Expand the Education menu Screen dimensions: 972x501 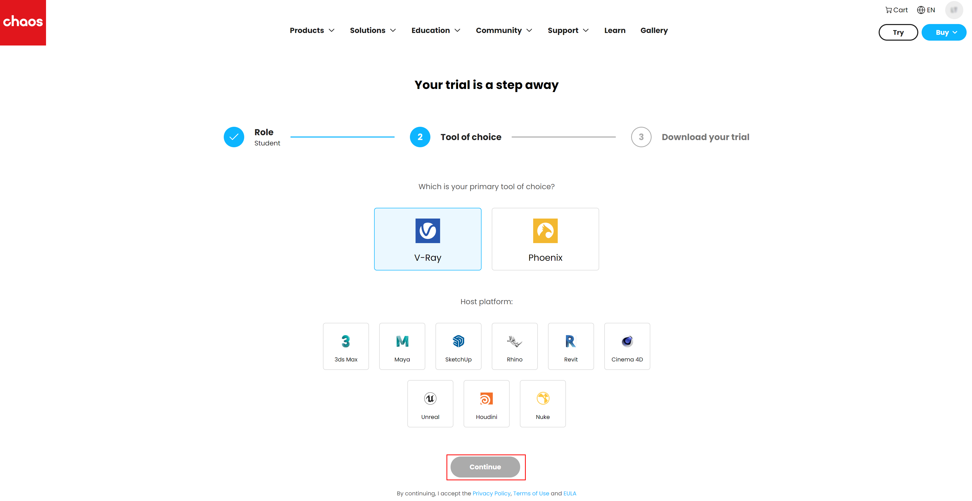click(x=435, y=31)
